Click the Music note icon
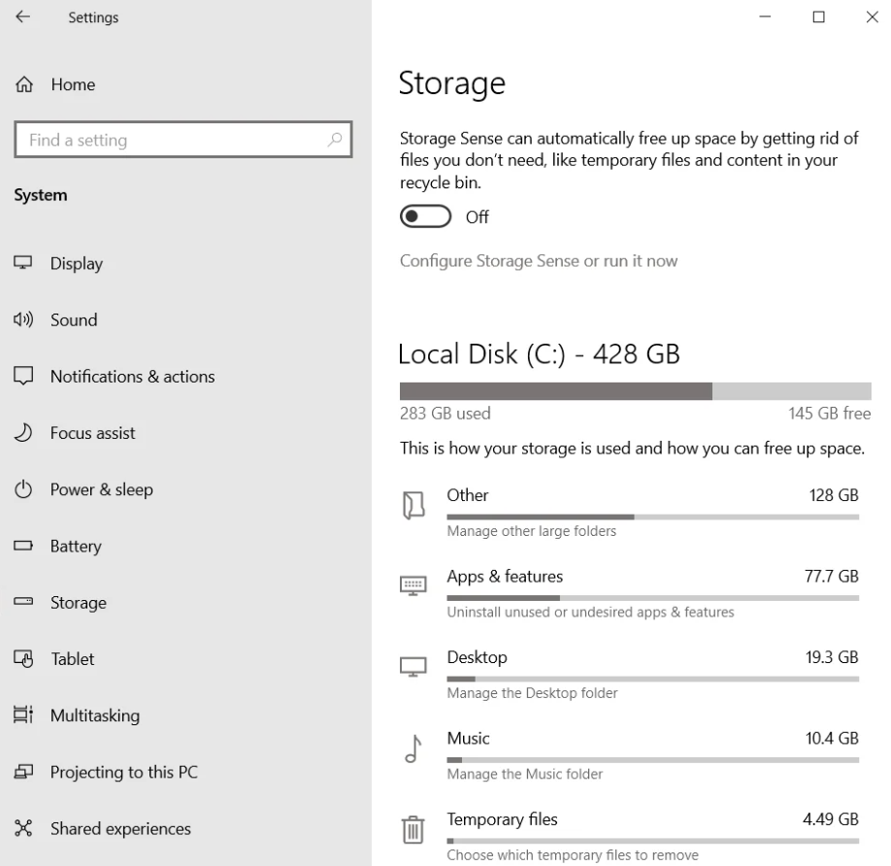Image resolution: width=891 pixels, height=866 pixels. [413, 749]
